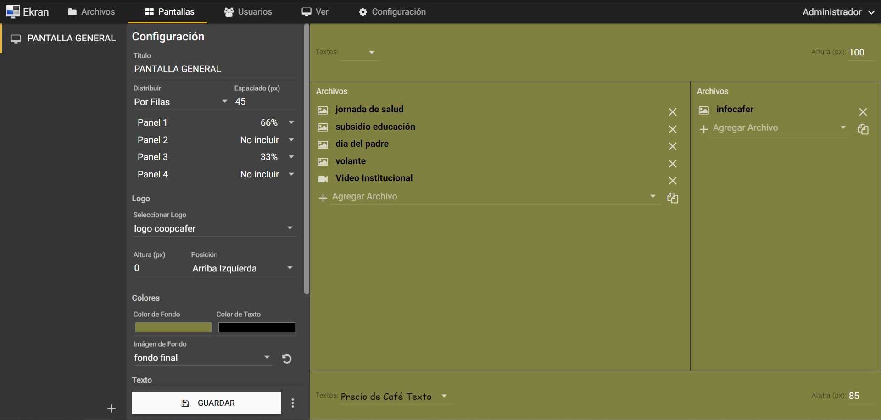This screenshot has width=881, height=420.
Task: Add a new screen with the plus icon
Action: pyautogui.click(x=111, y=409)
